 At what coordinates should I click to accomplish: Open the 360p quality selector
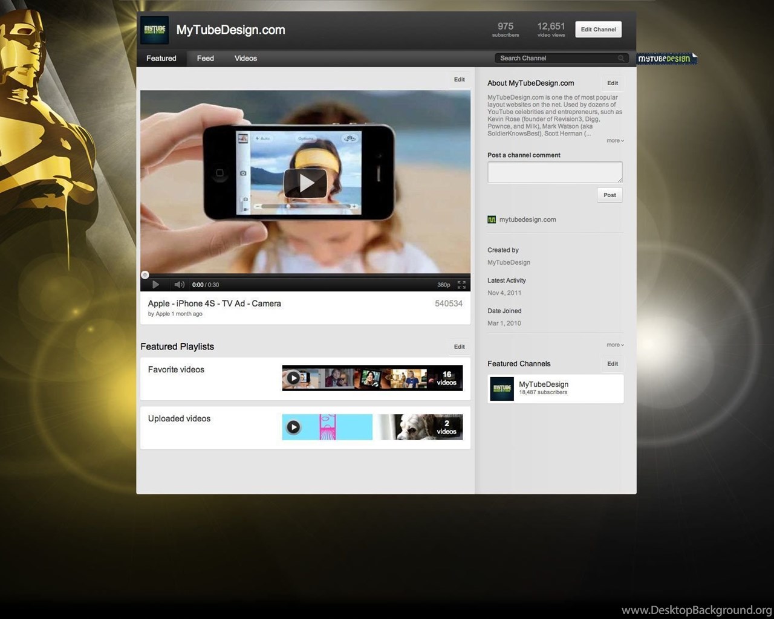click(443, 285)
